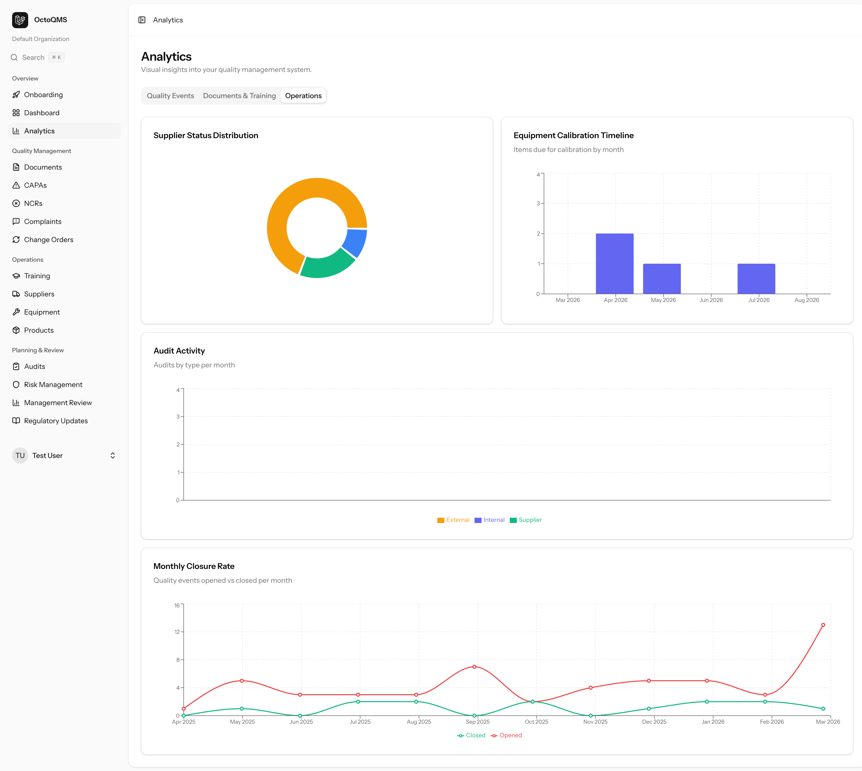Click the May 2026 calibration bar
Screen dimensions: 862x771
click(662, 279)
